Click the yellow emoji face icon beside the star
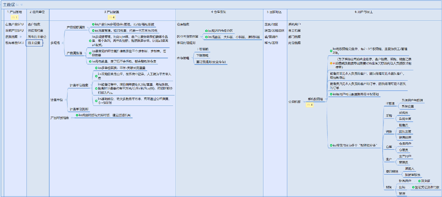 click(x=331, y=63)
